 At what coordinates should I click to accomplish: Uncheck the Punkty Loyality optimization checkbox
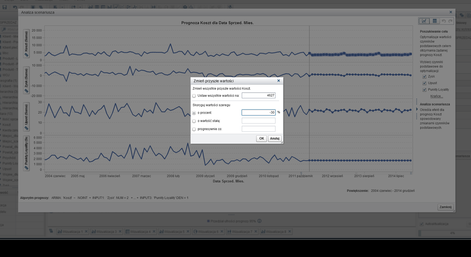point(424,90)
